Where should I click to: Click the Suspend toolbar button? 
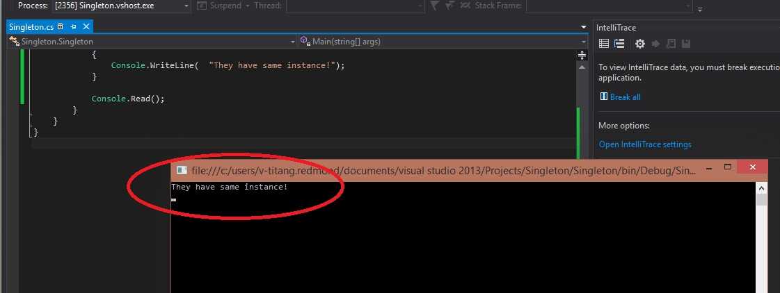220,6
